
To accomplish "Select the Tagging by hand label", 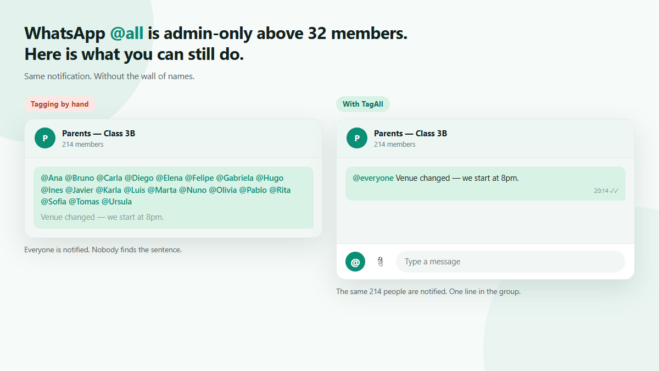I will (x=59, y=104).
